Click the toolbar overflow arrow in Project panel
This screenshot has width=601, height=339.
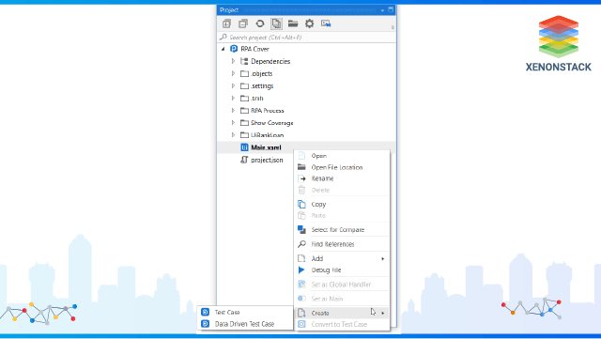coord(393,27)
